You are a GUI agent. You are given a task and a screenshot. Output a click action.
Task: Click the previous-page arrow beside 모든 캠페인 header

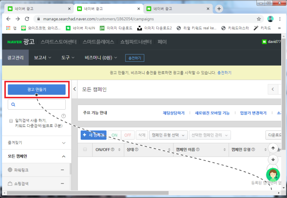273,89
